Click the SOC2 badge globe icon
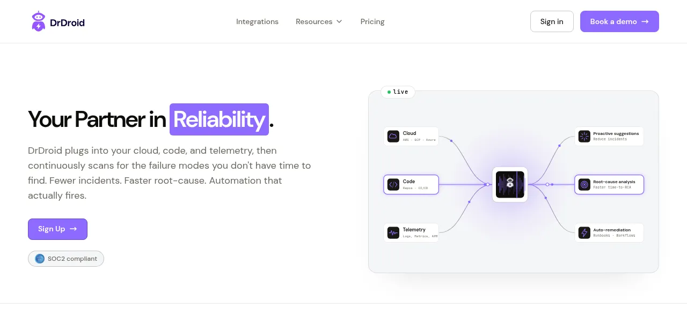Viewport: 687px width, 309px height. pyautogui.click(x=40, y=259)
